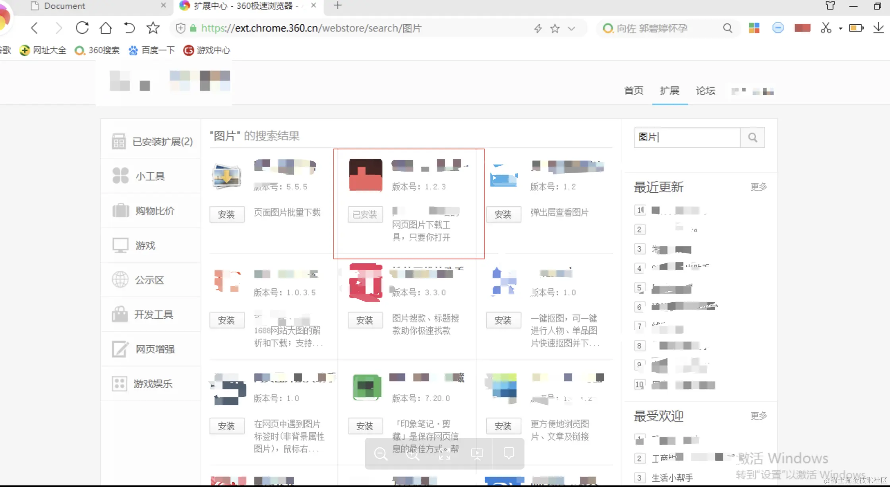
Task: Click the extension search magnifier button
Action: (x=752, y=137)
